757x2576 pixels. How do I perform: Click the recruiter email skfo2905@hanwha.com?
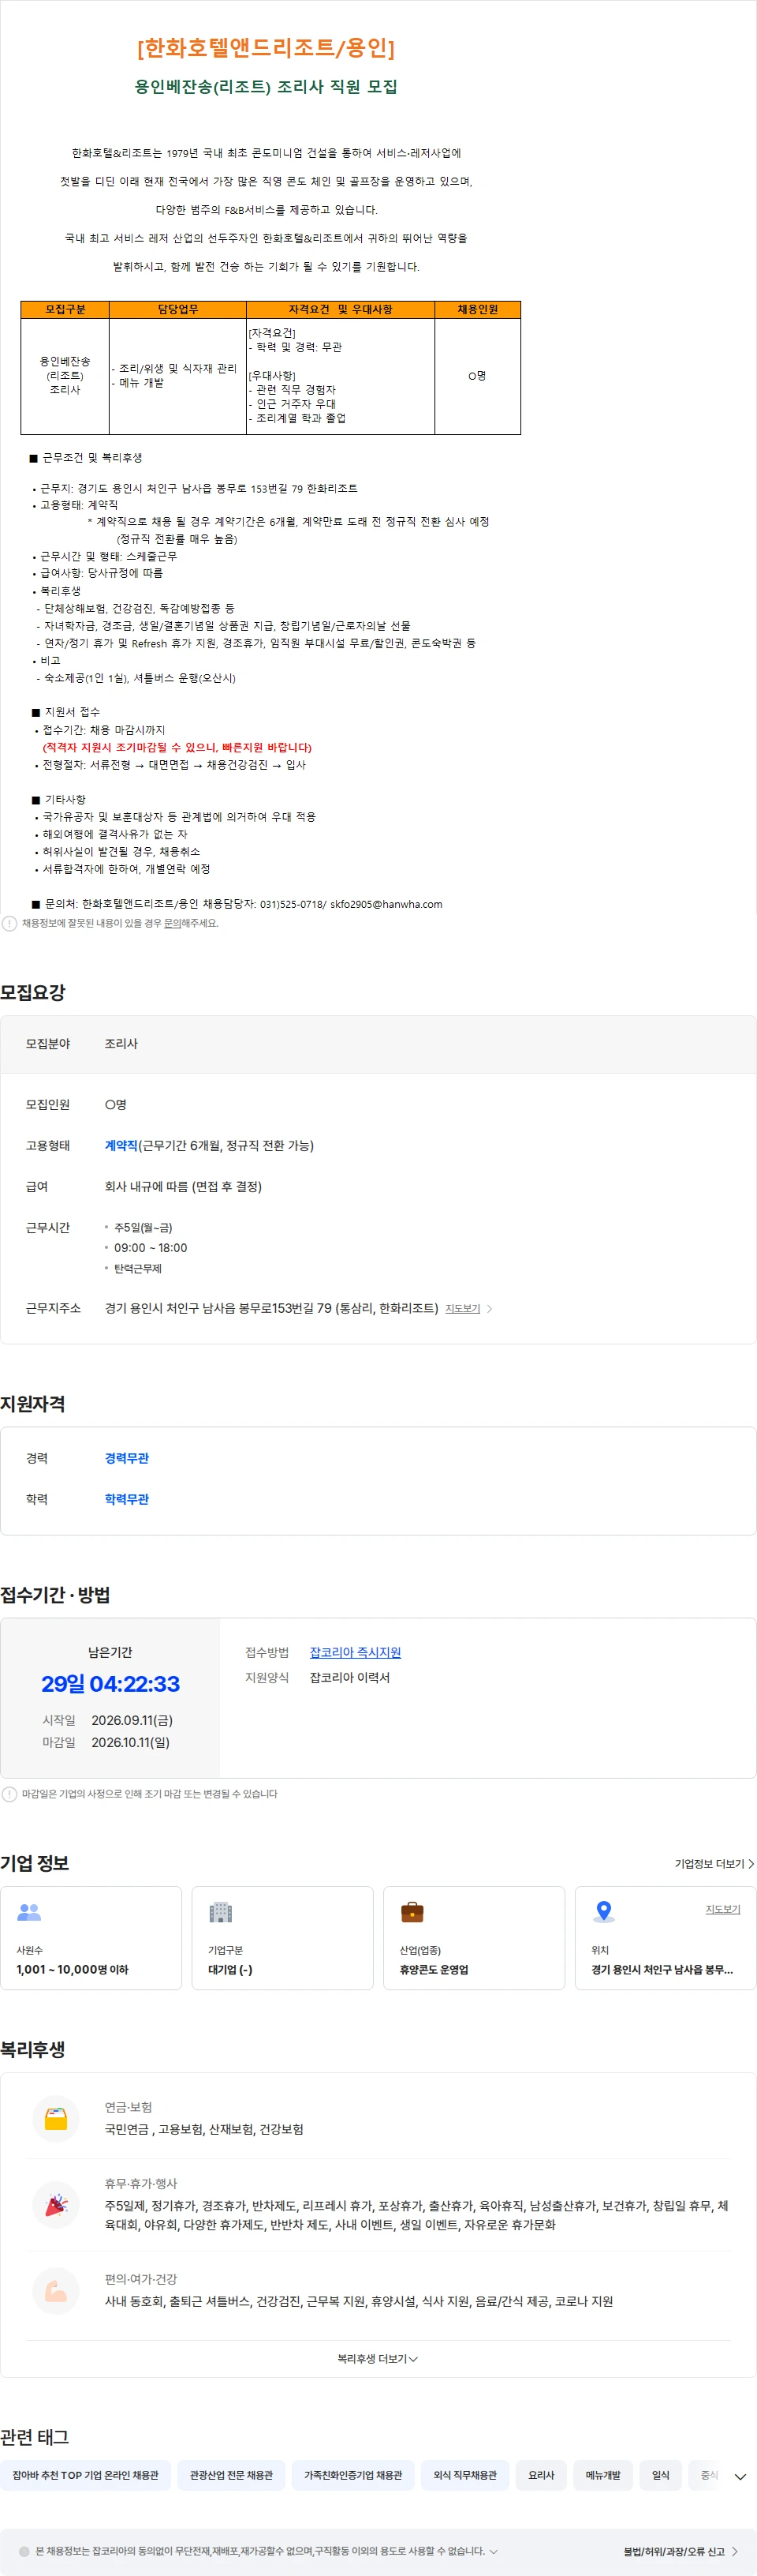click(386, 904)
